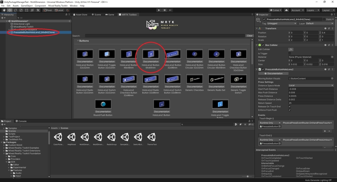The height and width of the screenshot is (182, 337).
Task: Click Edit Collider icon button
Action: (x=291, y=50)
